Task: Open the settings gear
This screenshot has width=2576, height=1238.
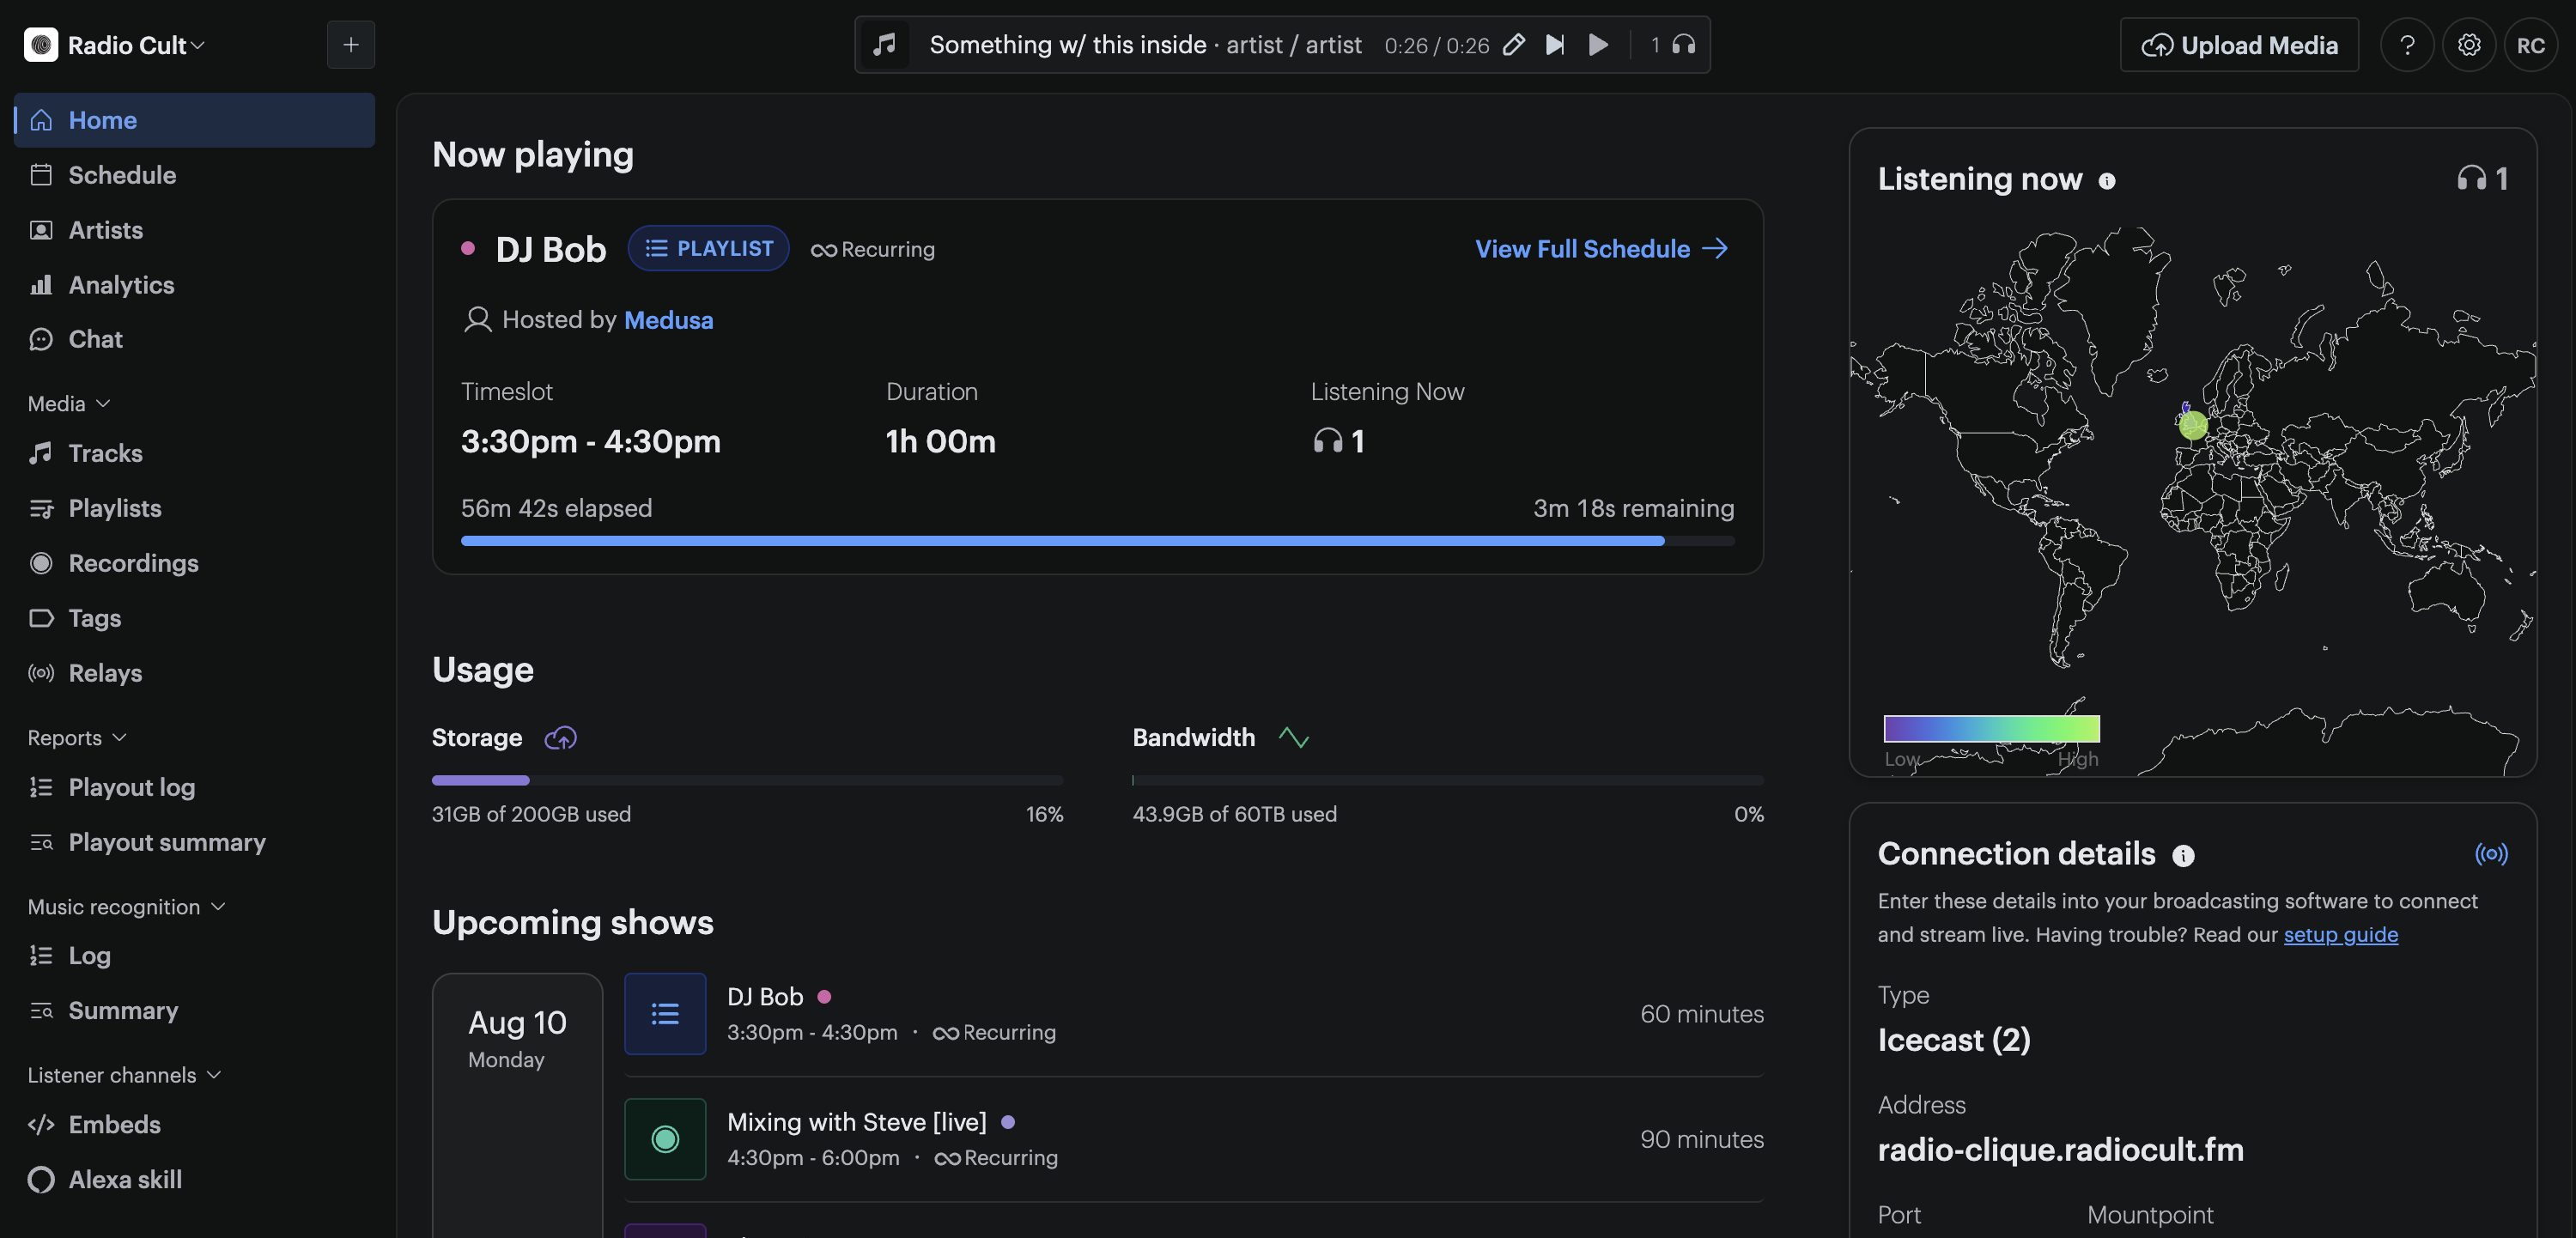Action: point(2469,45)
